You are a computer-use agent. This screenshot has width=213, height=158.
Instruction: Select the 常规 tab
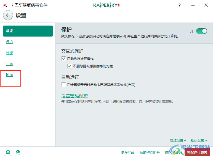click(x=28, y=31)
